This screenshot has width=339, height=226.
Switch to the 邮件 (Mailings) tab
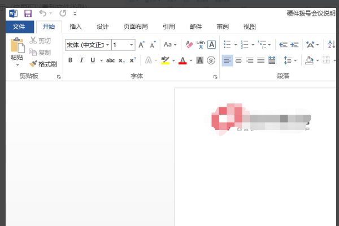pyautogui.click(x=195, y=27)
